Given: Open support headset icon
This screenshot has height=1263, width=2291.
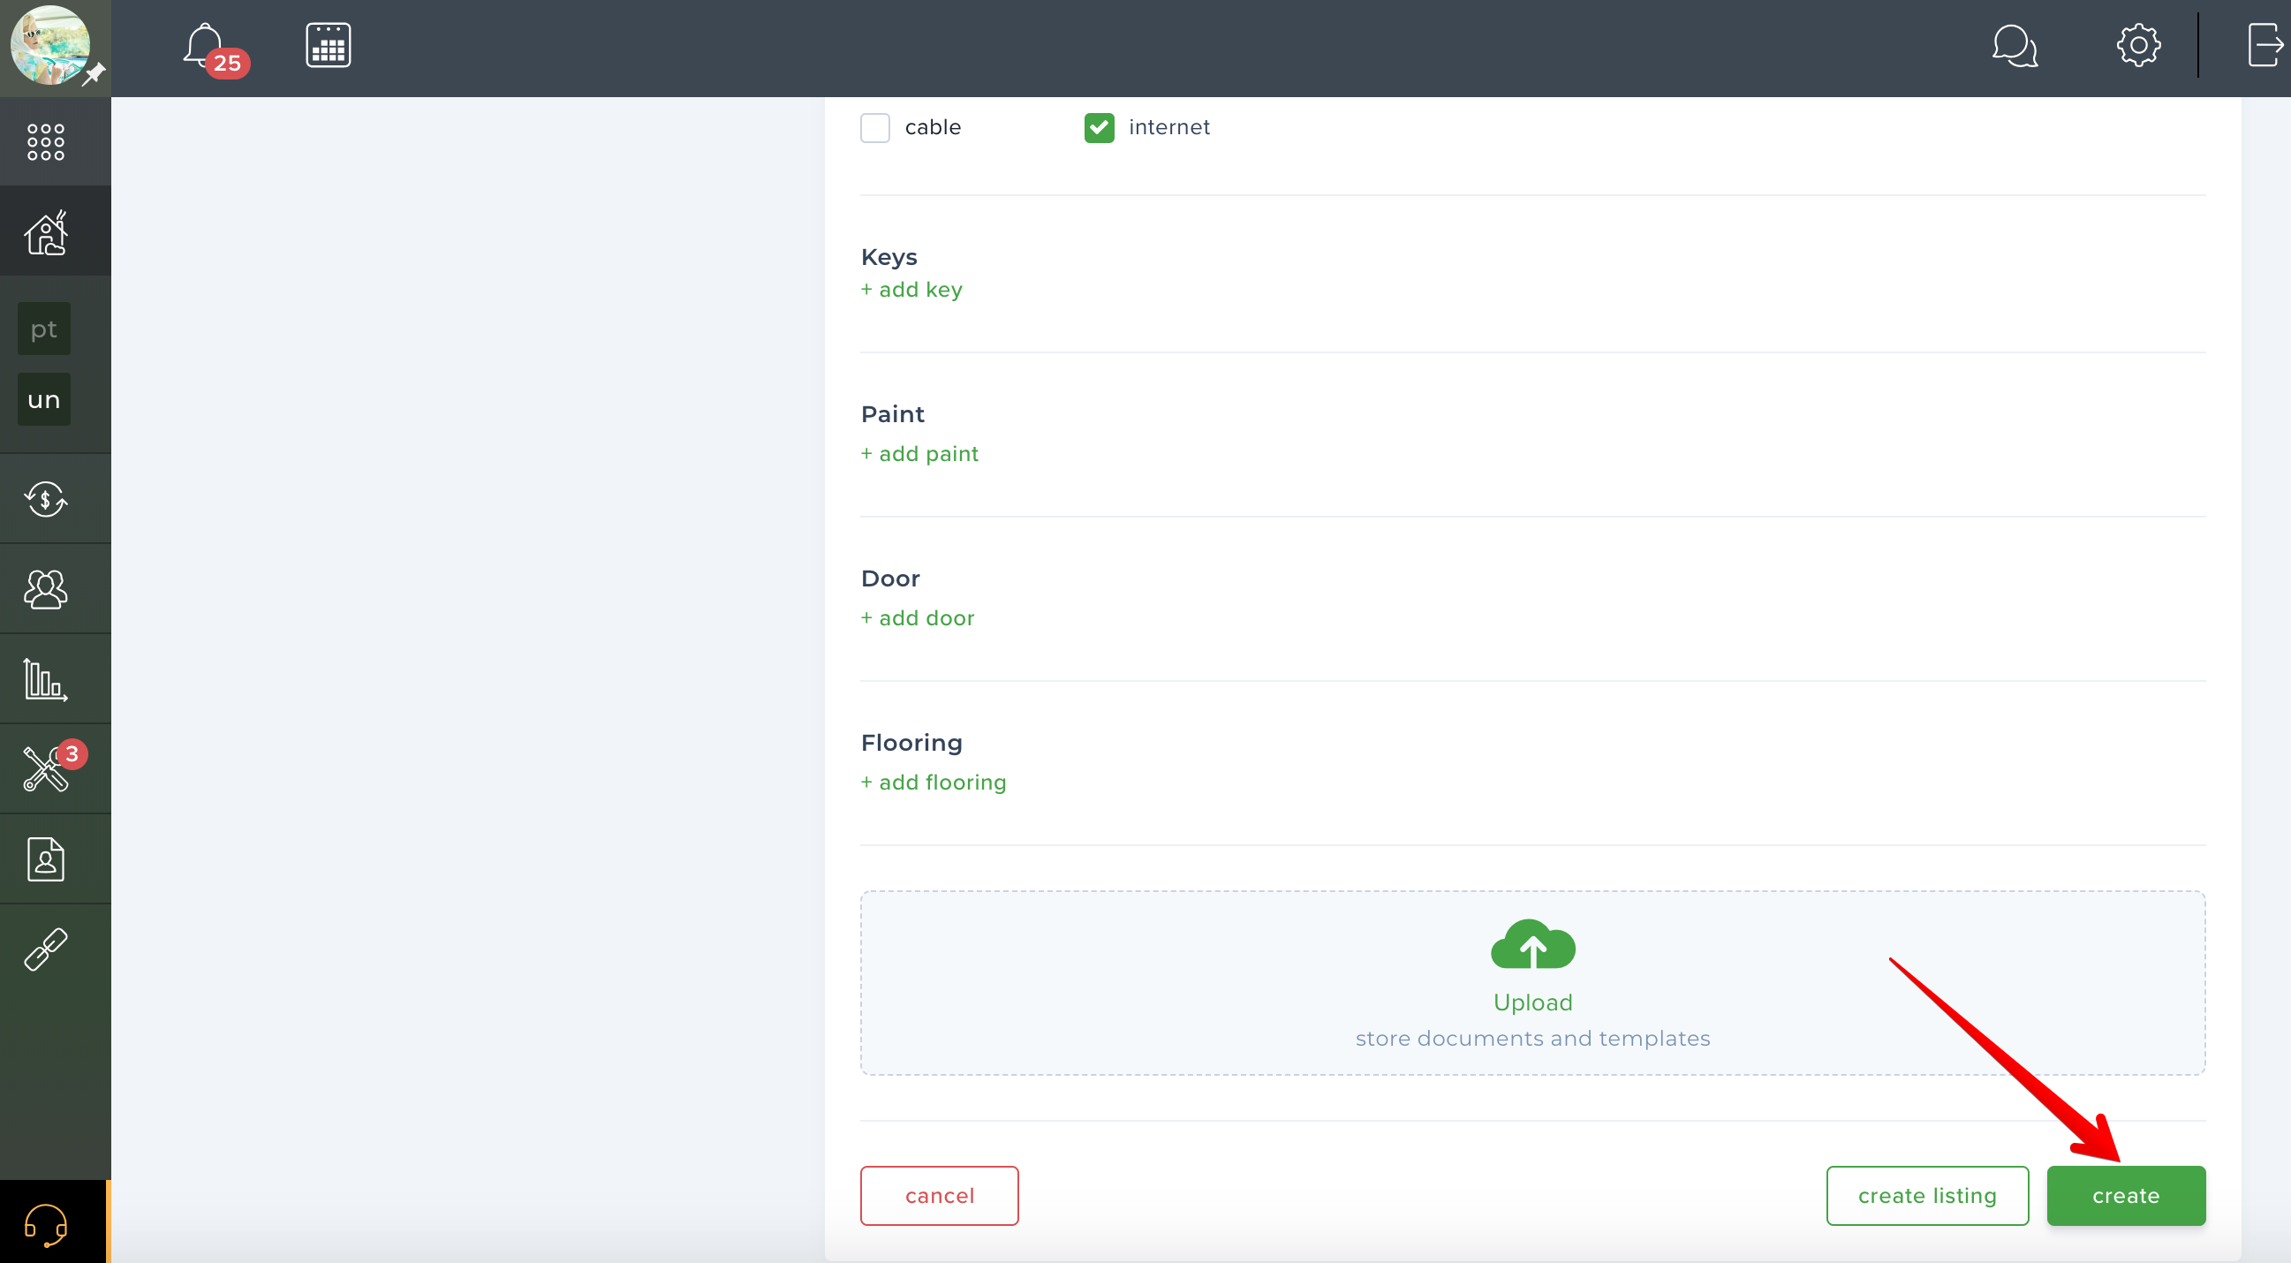Looking at the screenshot, I should tap(45, 1226).
